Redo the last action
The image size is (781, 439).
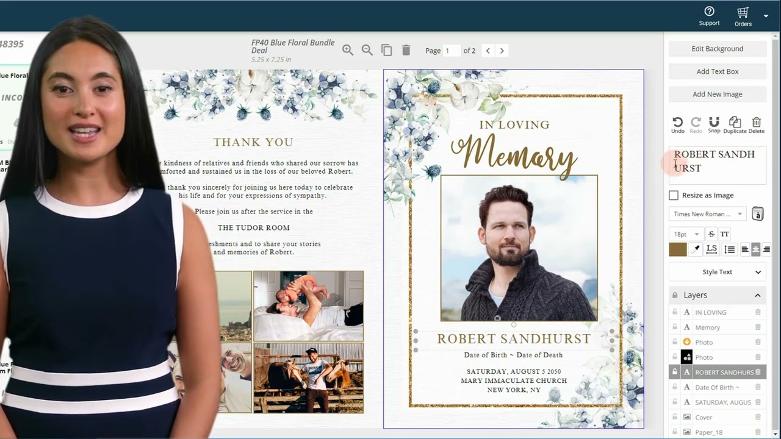(x=696, y=124)
